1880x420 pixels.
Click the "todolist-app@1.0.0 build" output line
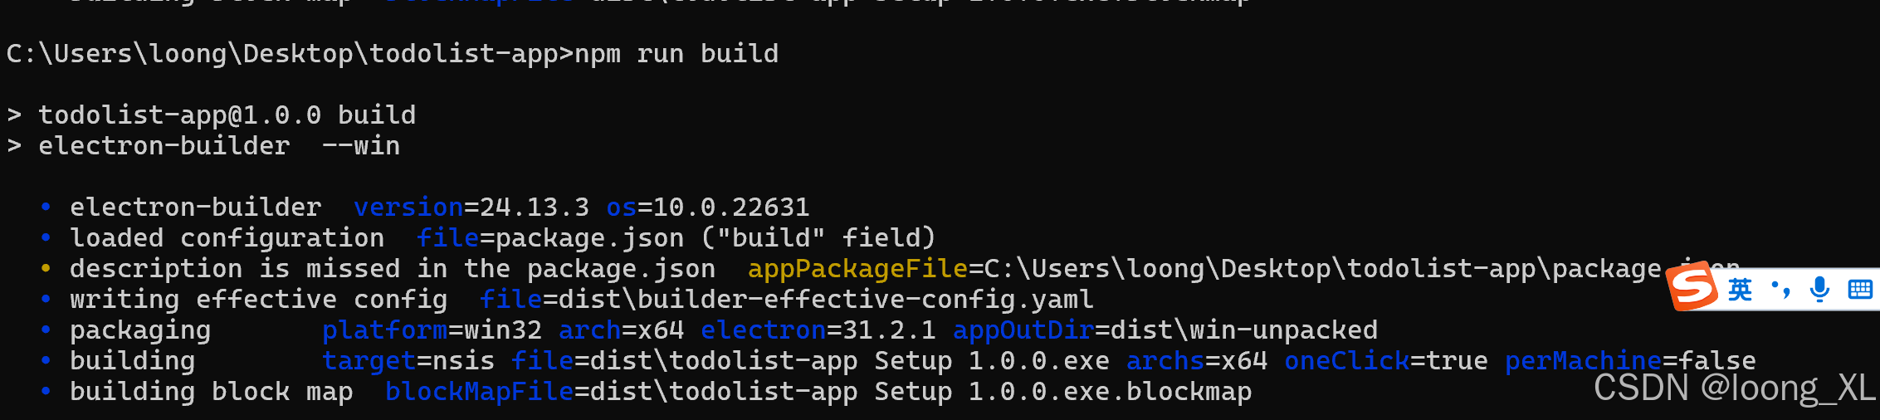(x=227, y=115)
